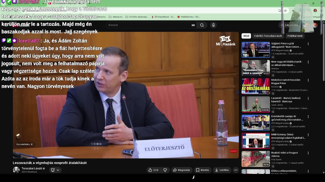
Task: Open MNB-botrány video thumbnail
Action: click(x=256, y=141)
